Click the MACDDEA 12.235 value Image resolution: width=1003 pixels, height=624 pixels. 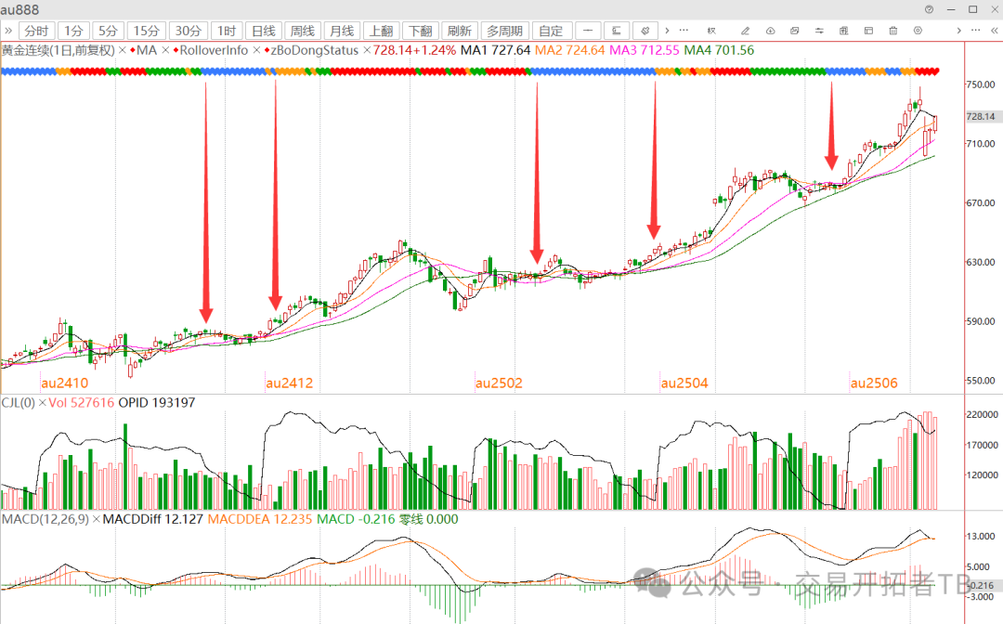(x=260, y=519)
